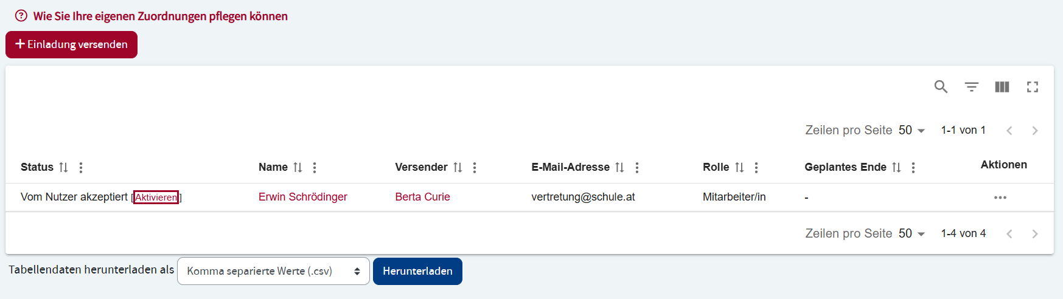Sort table by Versender column
This screenshot has height=299, width=1063.
coord(458,167)
